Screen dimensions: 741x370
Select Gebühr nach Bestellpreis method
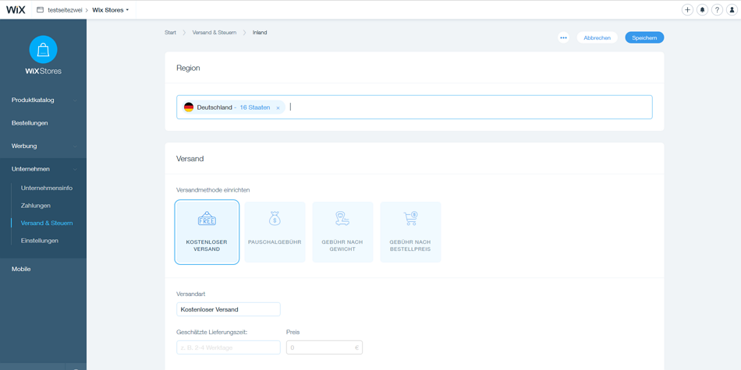click(x=410, y=232)
